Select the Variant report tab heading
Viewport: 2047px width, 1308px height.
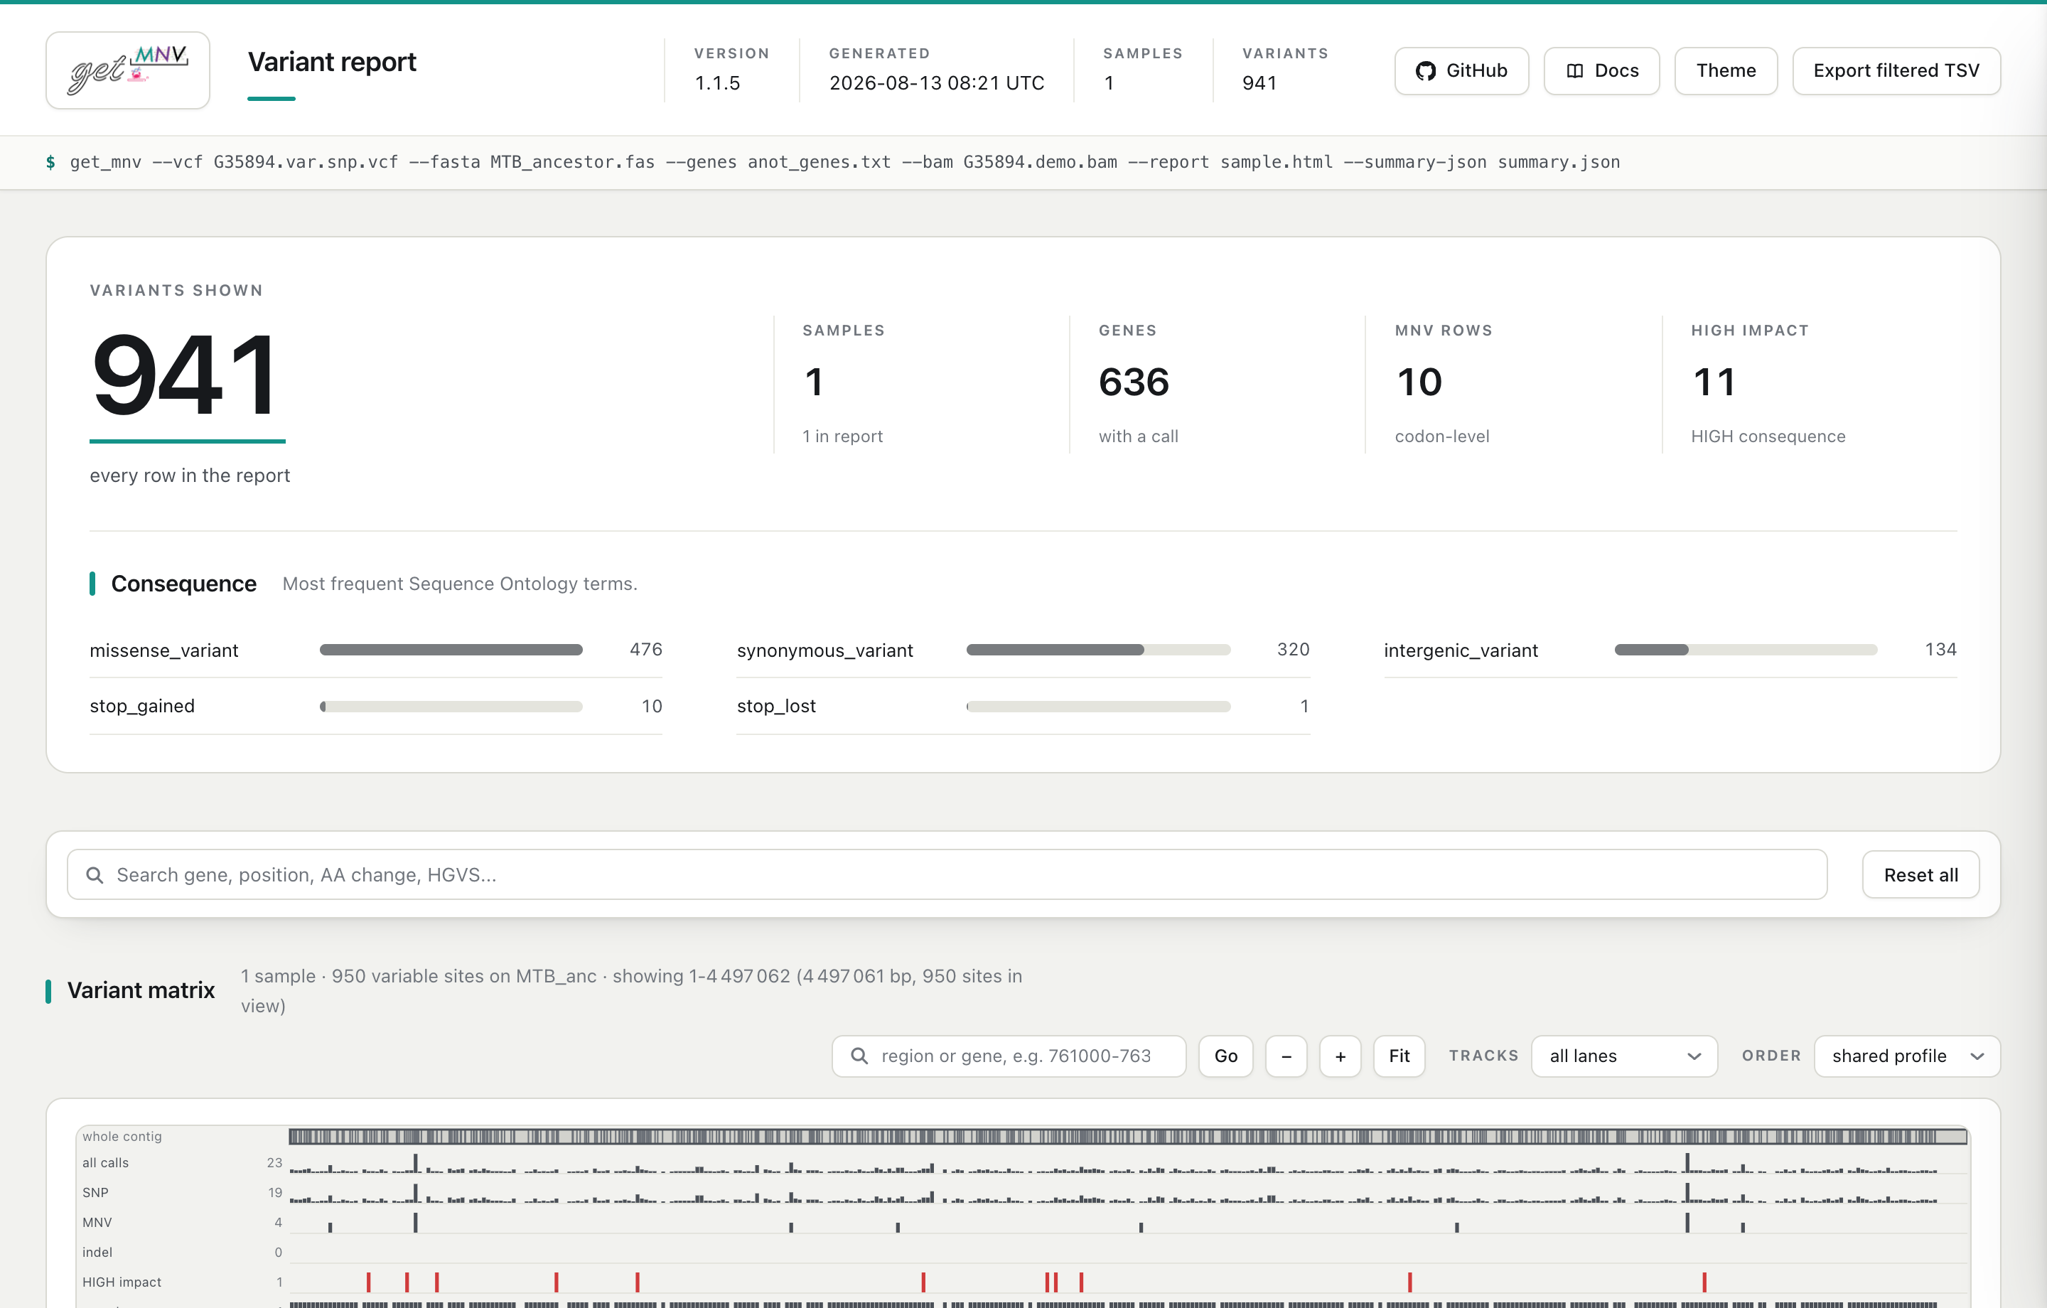(x=331, y=62)
